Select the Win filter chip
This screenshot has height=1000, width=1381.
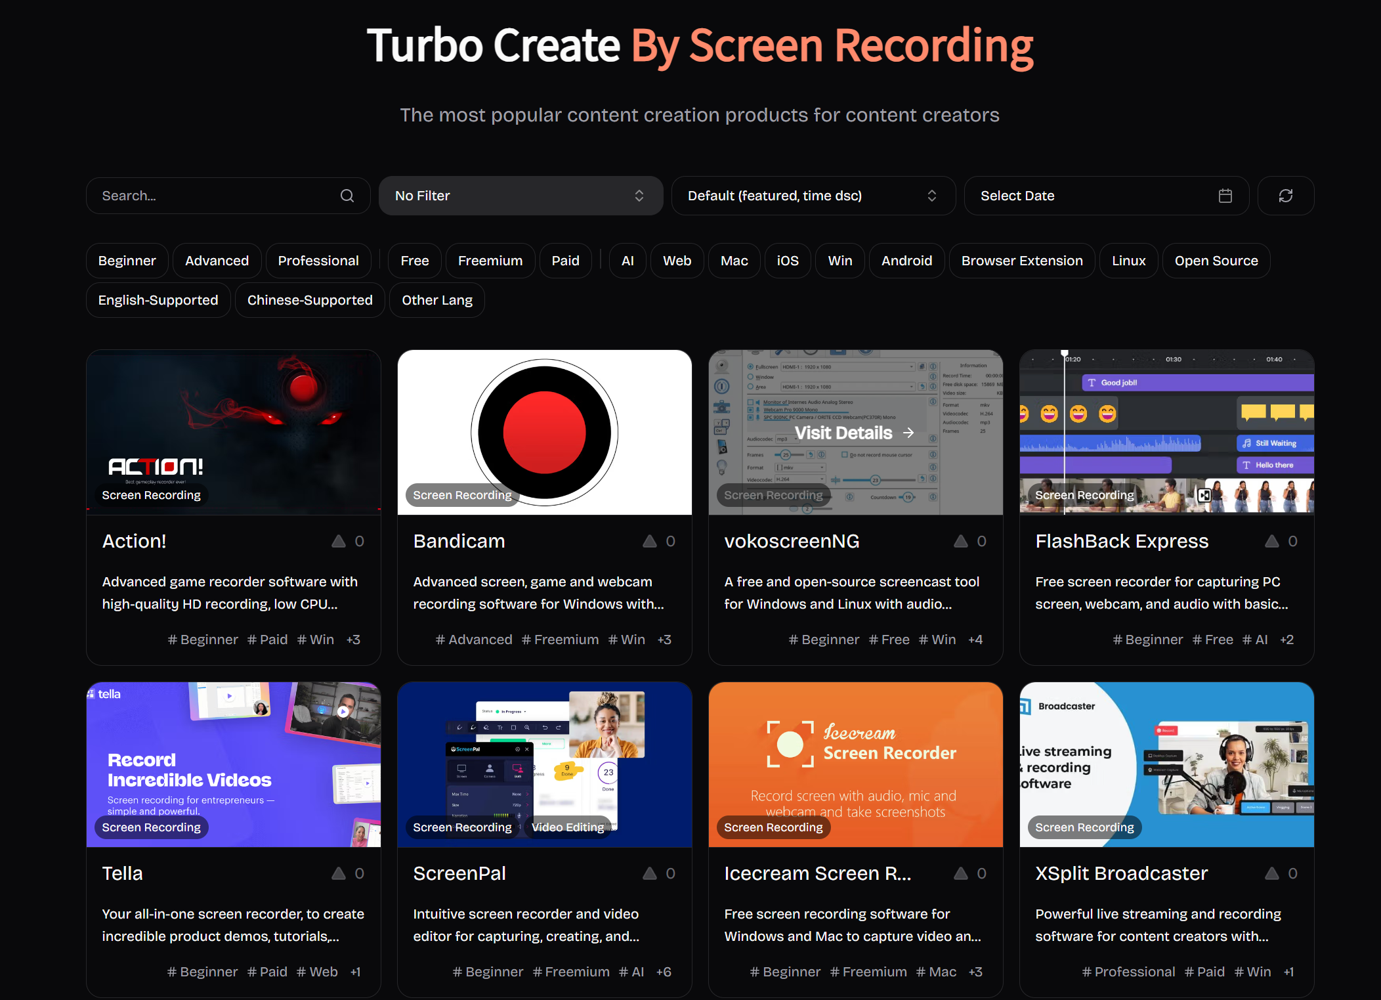840,261
